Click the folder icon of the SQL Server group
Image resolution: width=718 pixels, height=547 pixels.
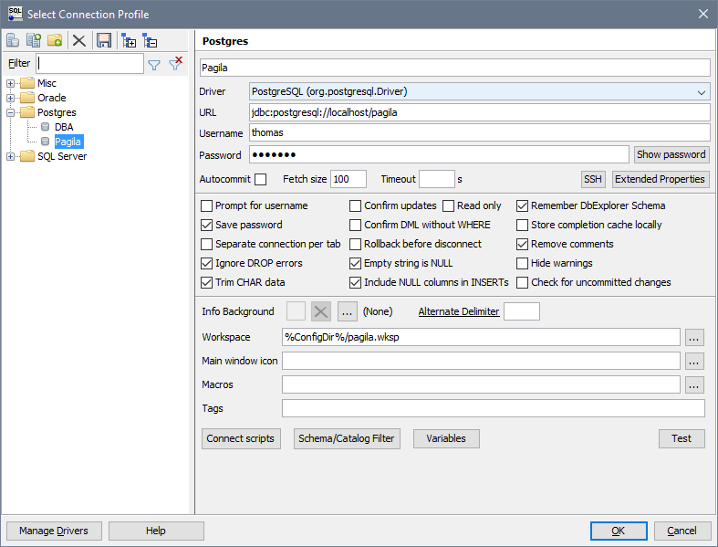(27, 156)
